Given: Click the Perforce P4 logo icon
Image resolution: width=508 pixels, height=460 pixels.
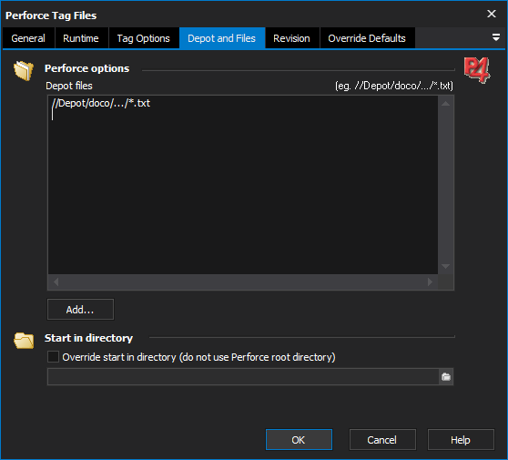Looking at the screenshot, I should coord(476,70).
